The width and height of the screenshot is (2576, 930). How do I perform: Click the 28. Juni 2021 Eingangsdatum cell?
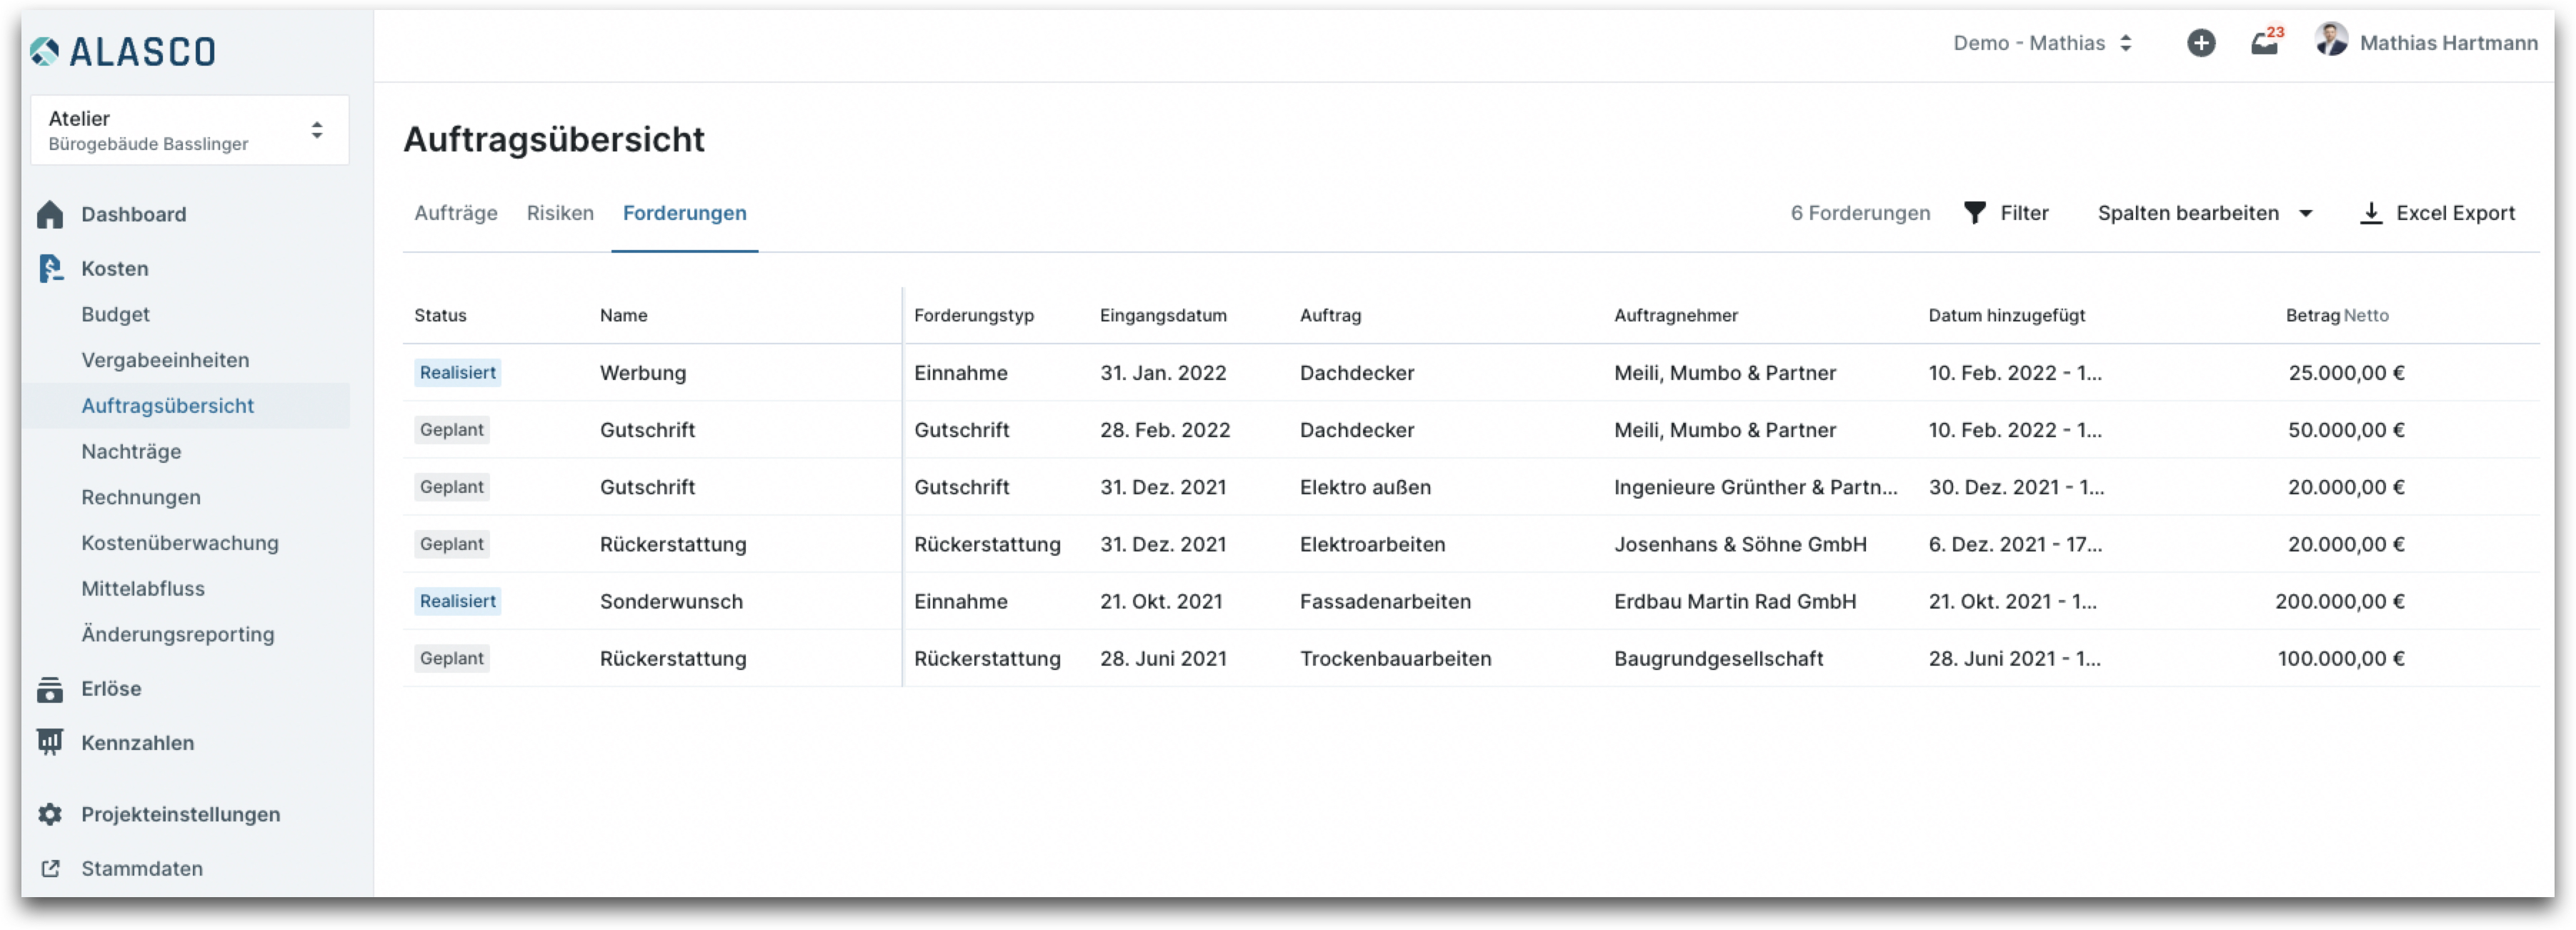pyautogui.click(x=1163, y=659)
